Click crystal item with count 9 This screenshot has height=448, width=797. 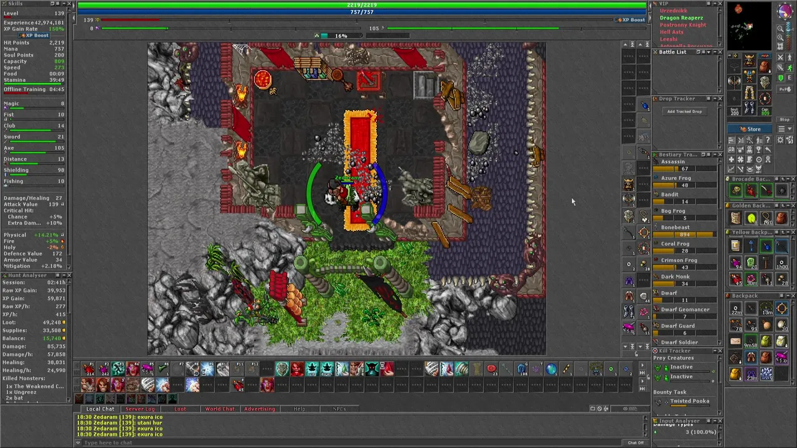[766, 373]
